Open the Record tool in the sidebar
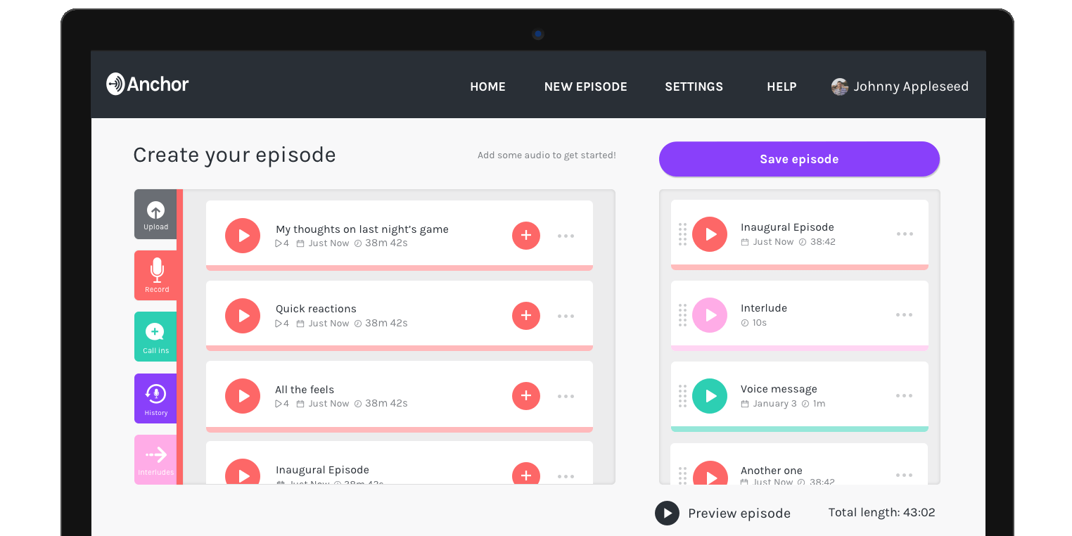Screen dimensions: 1072x536 [156, 275]
